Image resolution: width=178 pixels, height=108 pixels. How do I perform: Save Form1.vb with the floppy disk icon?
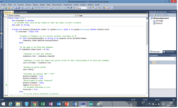16,8
